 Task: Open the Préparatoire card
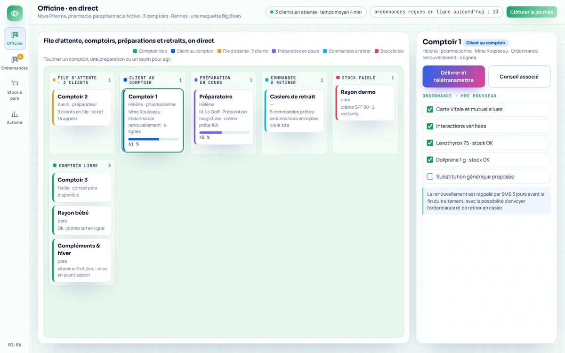(224, 117)
